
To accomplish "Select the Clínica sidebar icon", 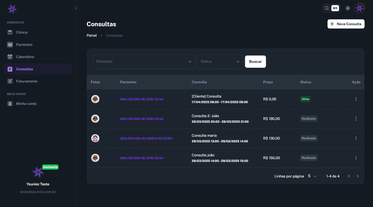I will pos(10,32).
